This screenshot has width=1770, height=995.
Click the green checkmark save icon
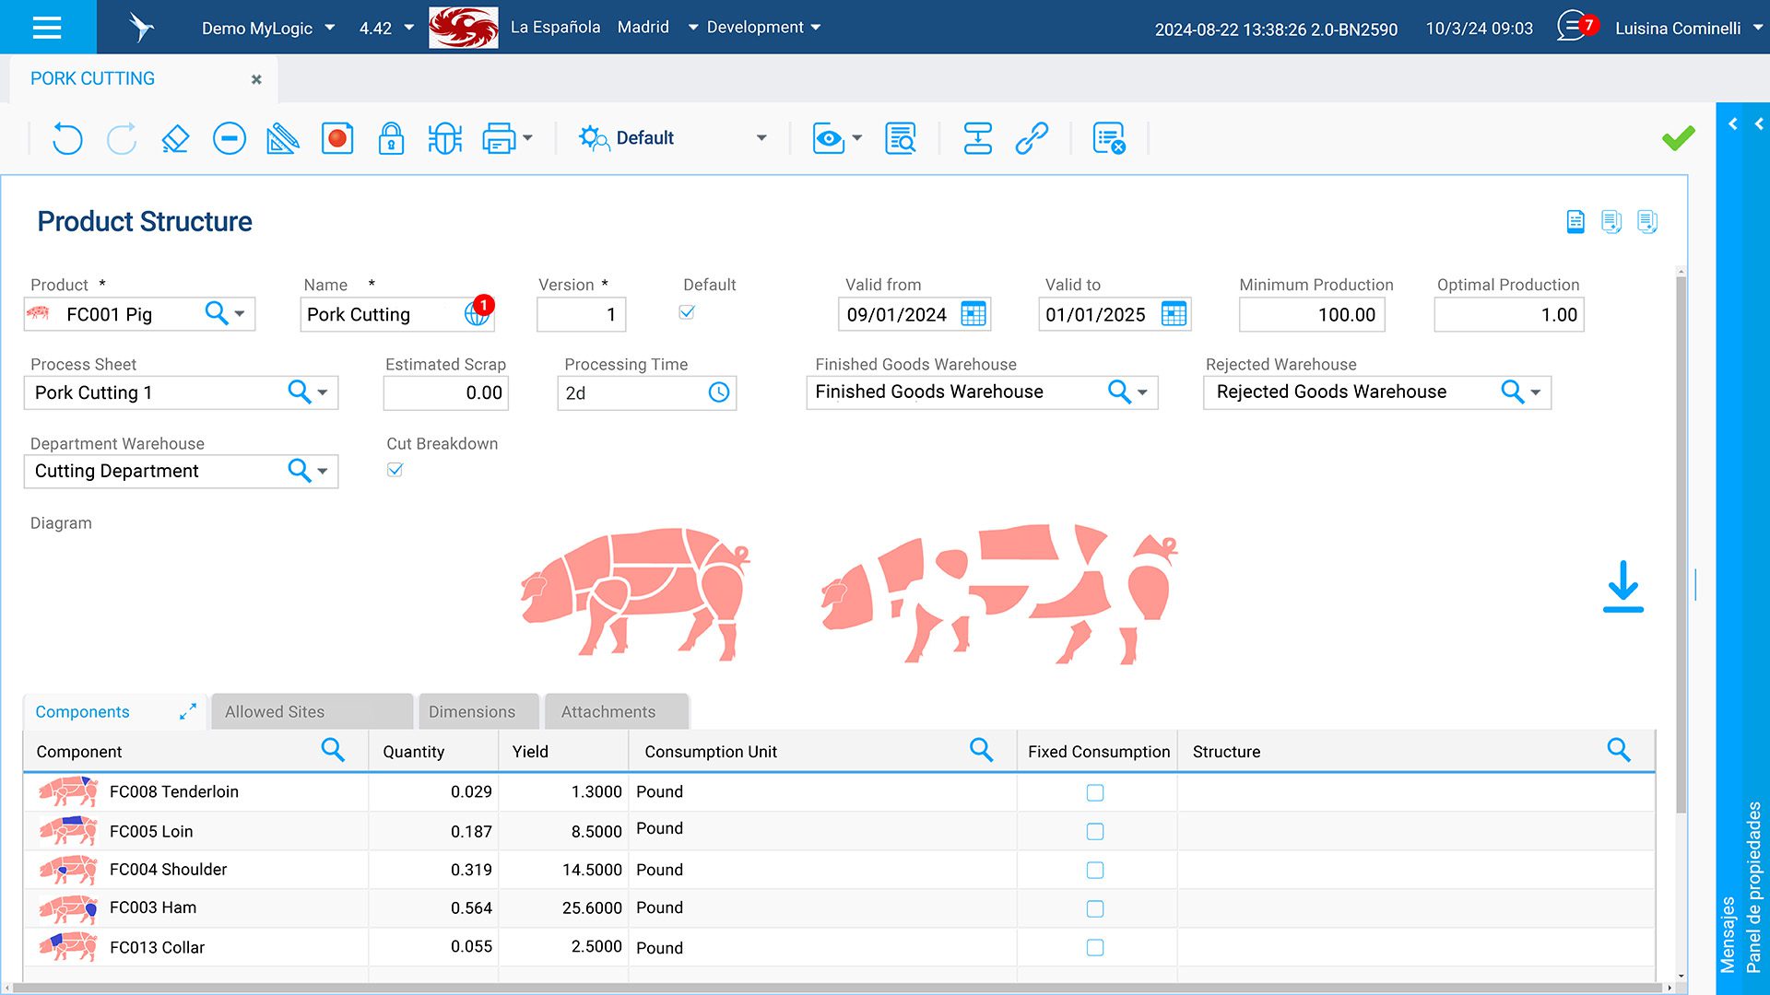click(x=1678, y=138)
